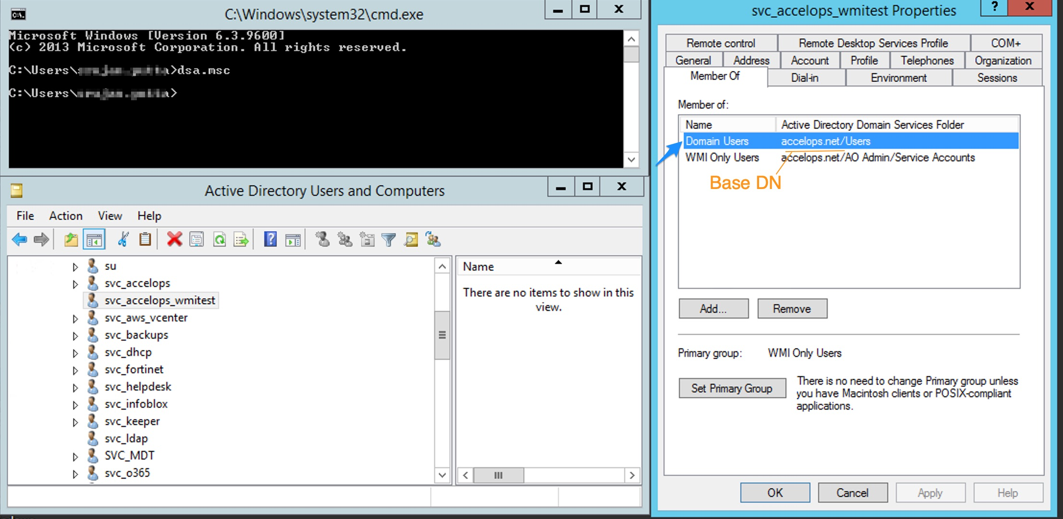Expand the svc_fortinet tree node
Image resolution: width=1063 pixels, height=519 pixels.
[x=75, y=369]
